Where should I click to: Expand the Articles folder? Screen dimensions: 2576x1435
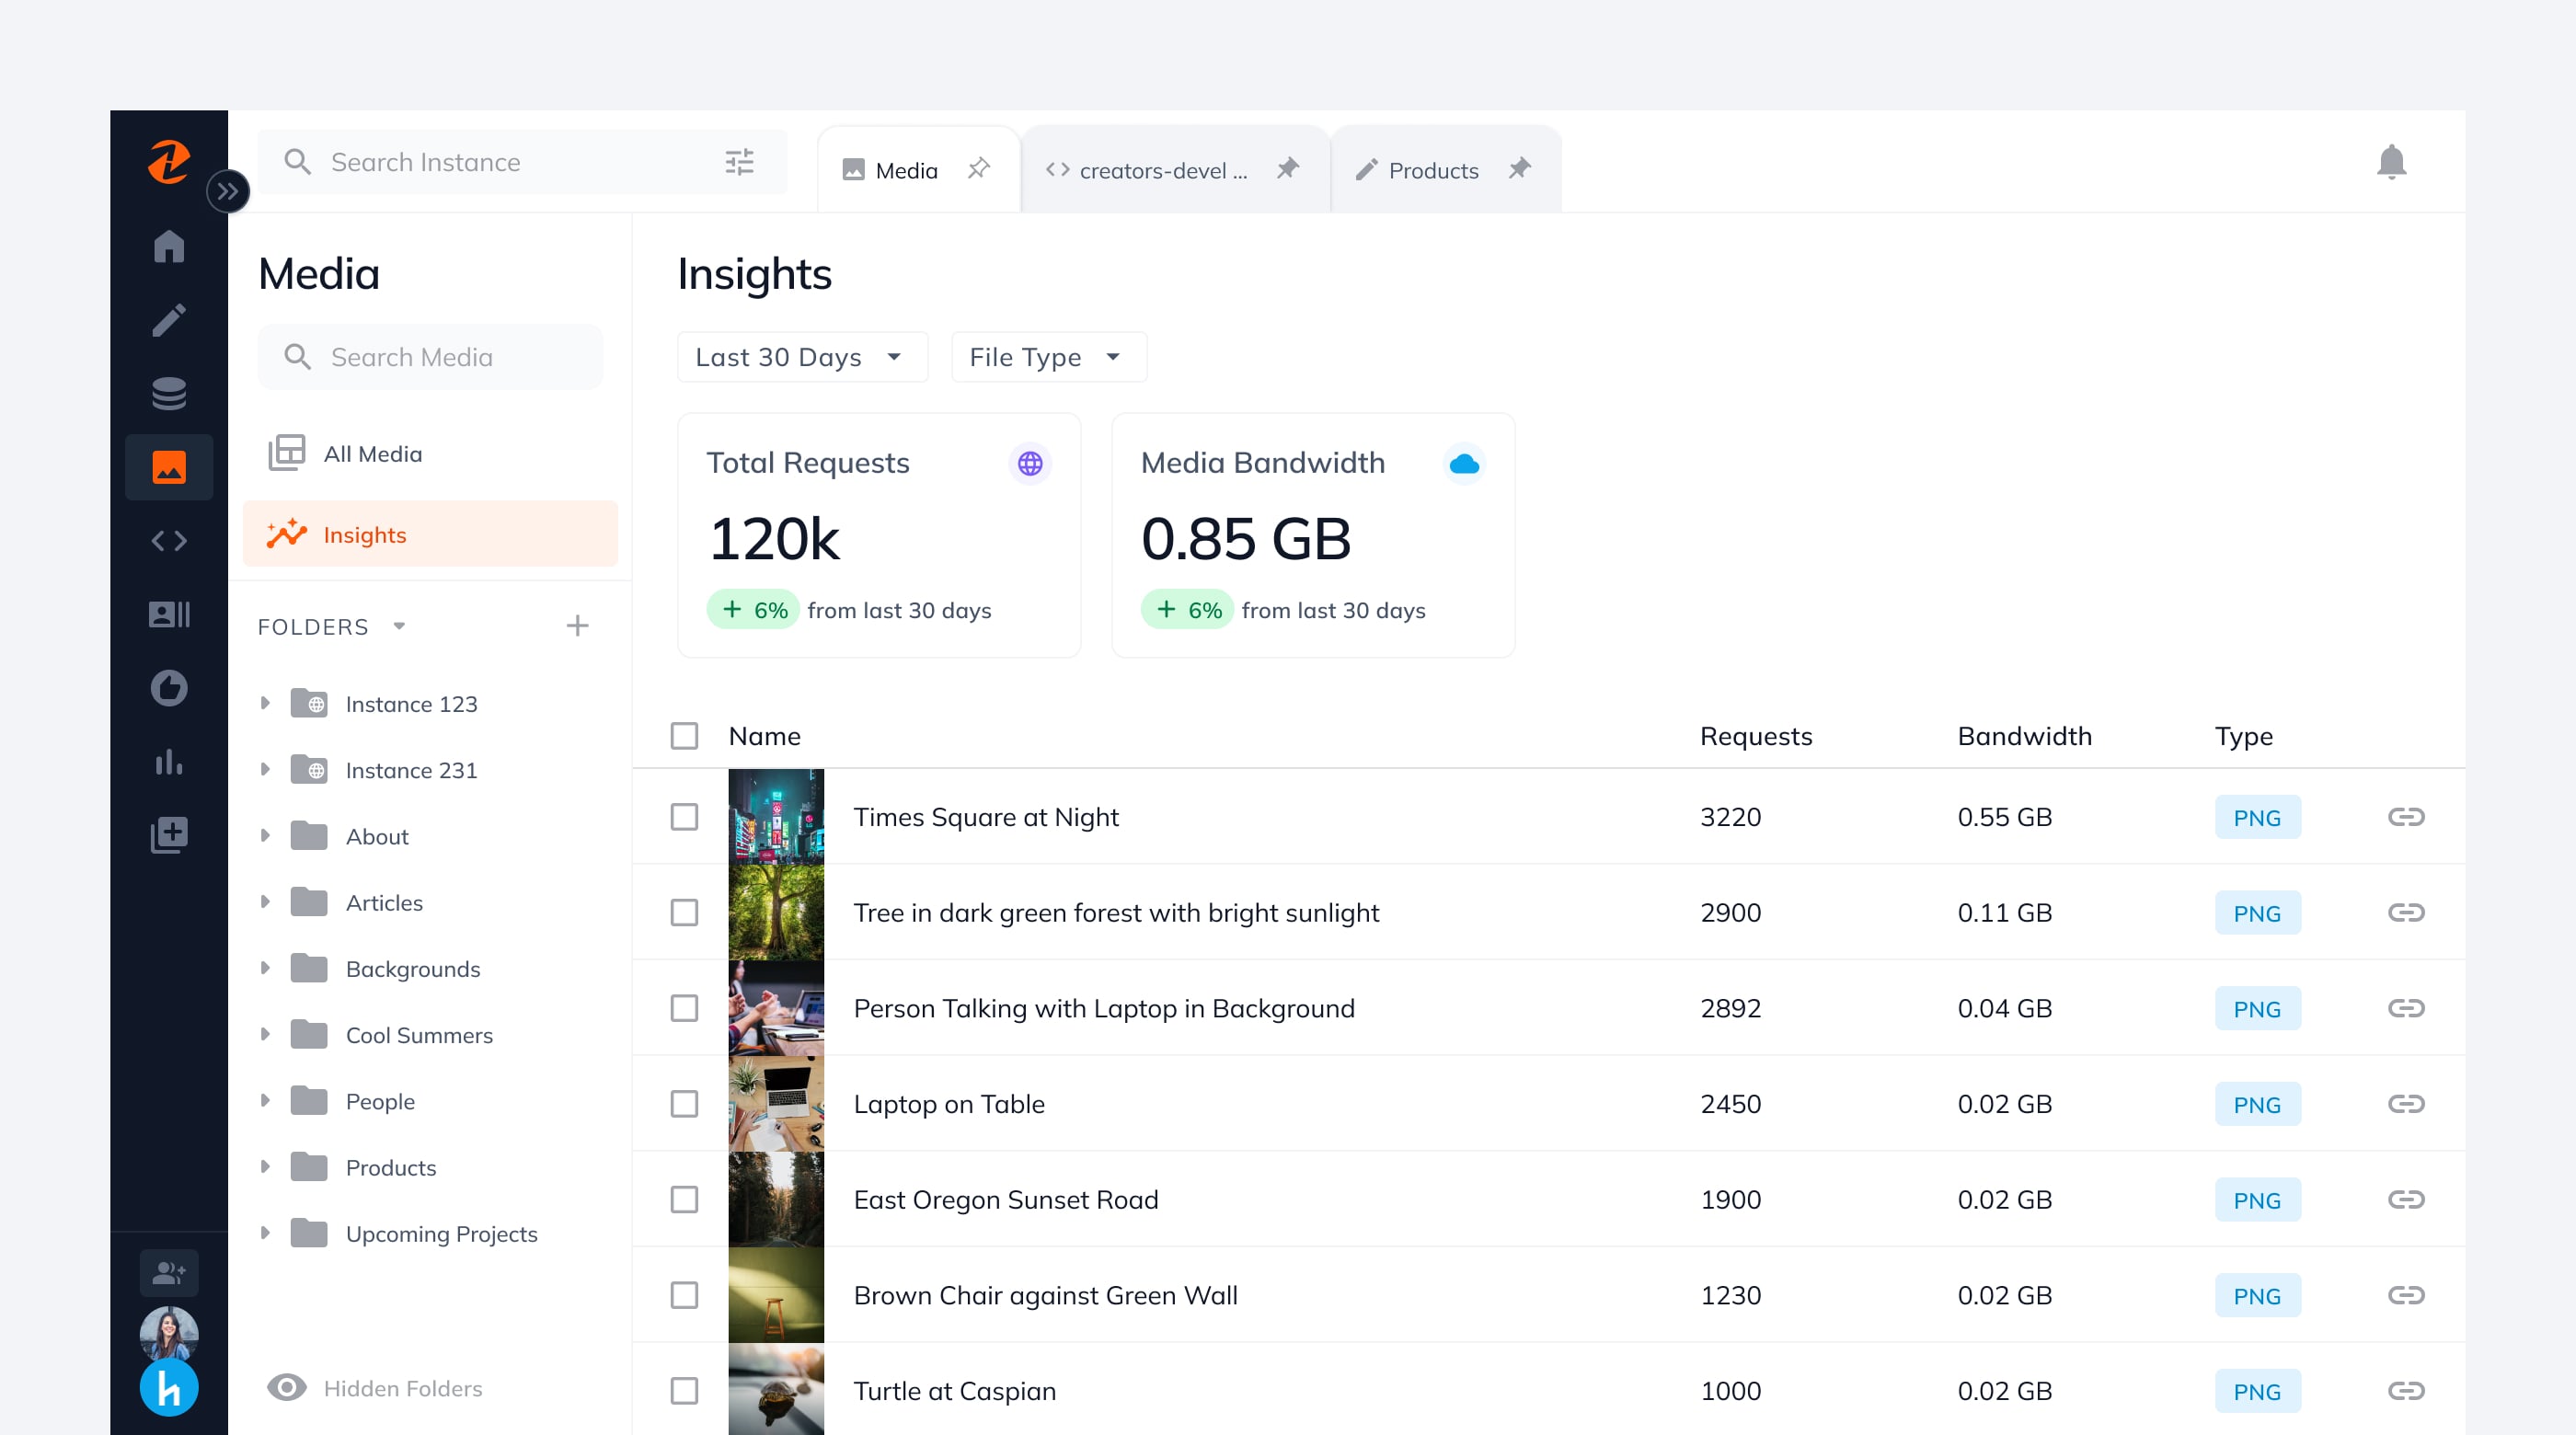point(265,902)
